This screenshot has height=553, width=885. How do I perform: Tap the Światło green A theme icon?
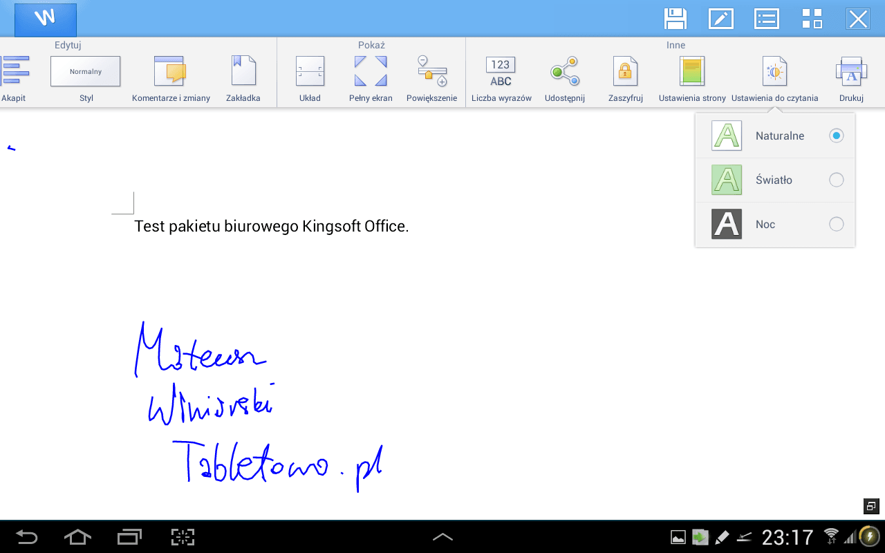727,180
